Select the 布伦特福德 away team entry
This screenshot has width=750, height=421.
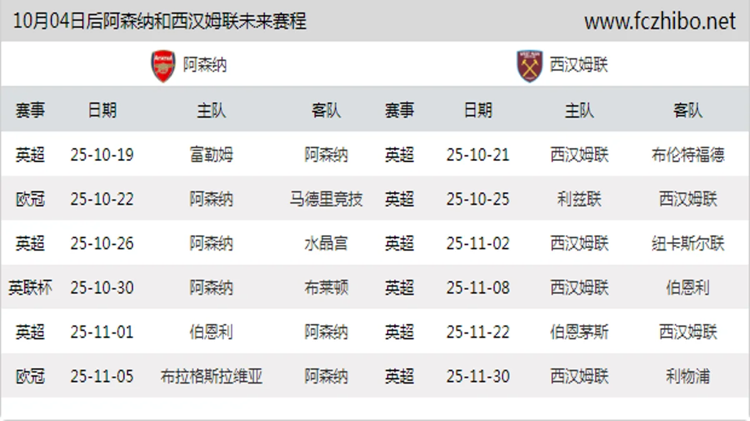point(687,155)
